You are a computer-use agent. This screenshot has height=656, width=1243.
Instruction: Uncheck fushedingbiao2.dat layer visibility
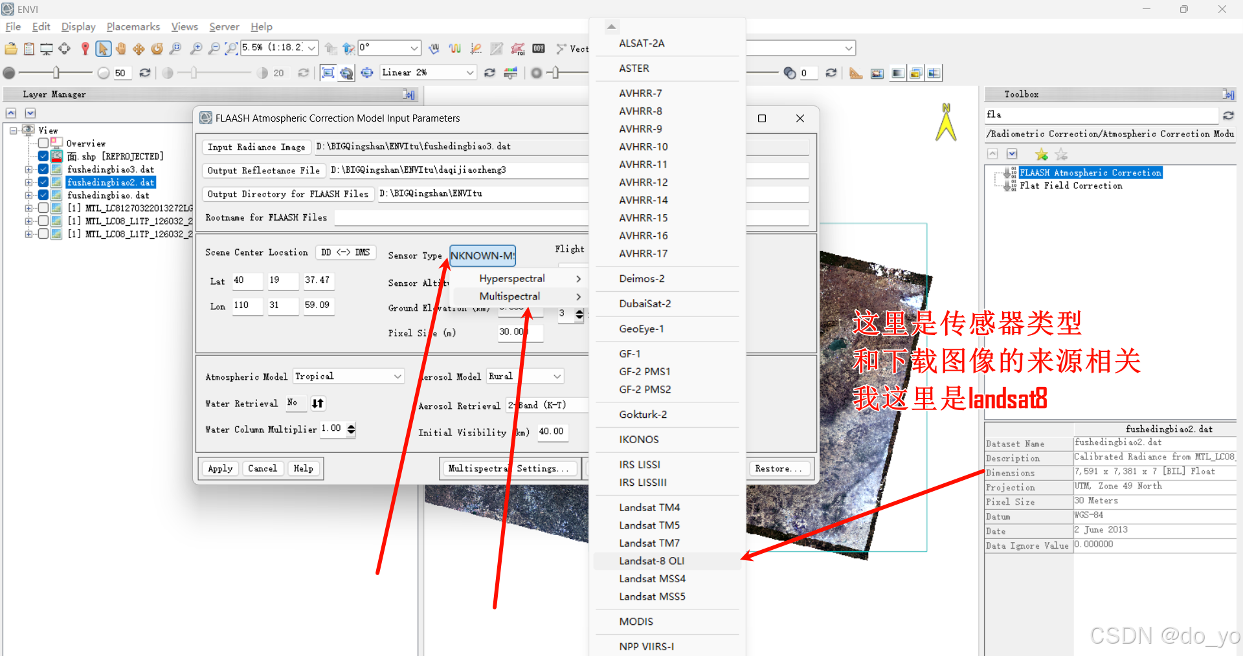(x=43, y=182)
